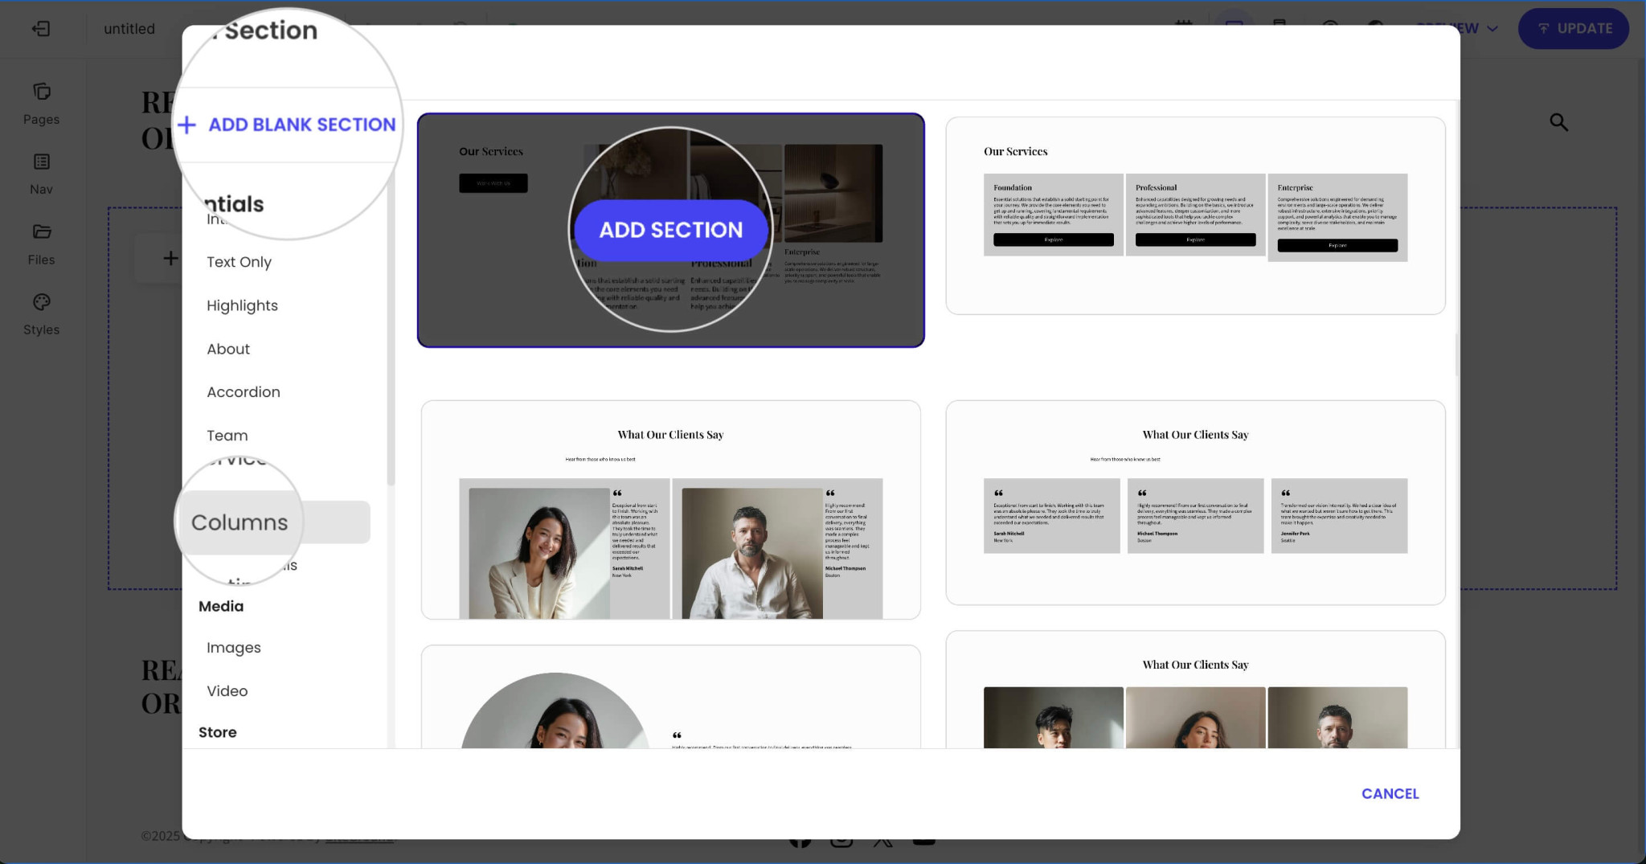Click the Update button
The image size is (1646, 864).
pos(1573,28)
